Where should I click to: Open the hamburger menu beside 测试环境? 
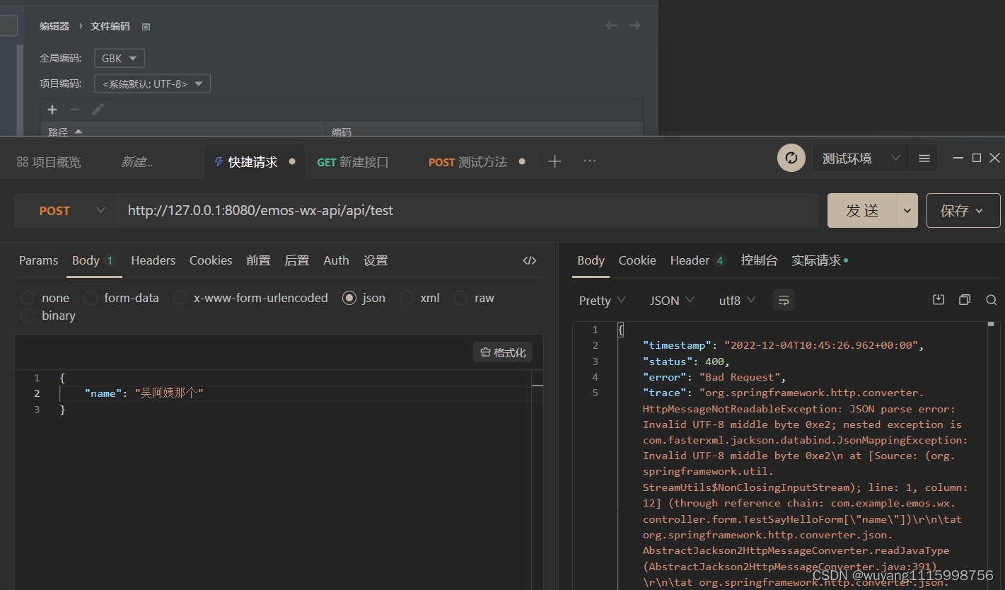[x=924, y=158]
